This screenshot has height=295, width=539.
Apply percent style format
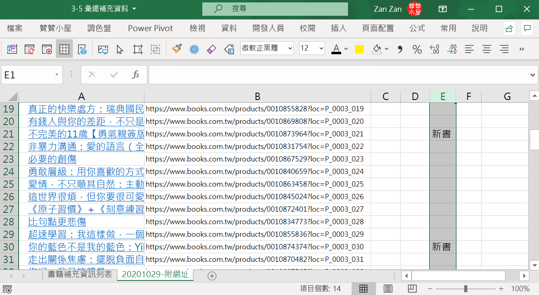tap(417, 49)
